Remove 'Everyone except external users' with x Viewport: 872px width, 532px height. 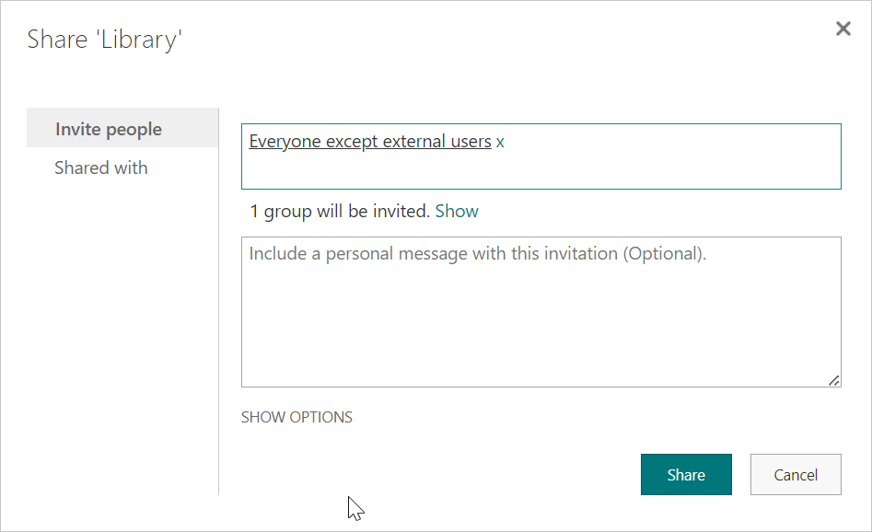tap(500, 143)
